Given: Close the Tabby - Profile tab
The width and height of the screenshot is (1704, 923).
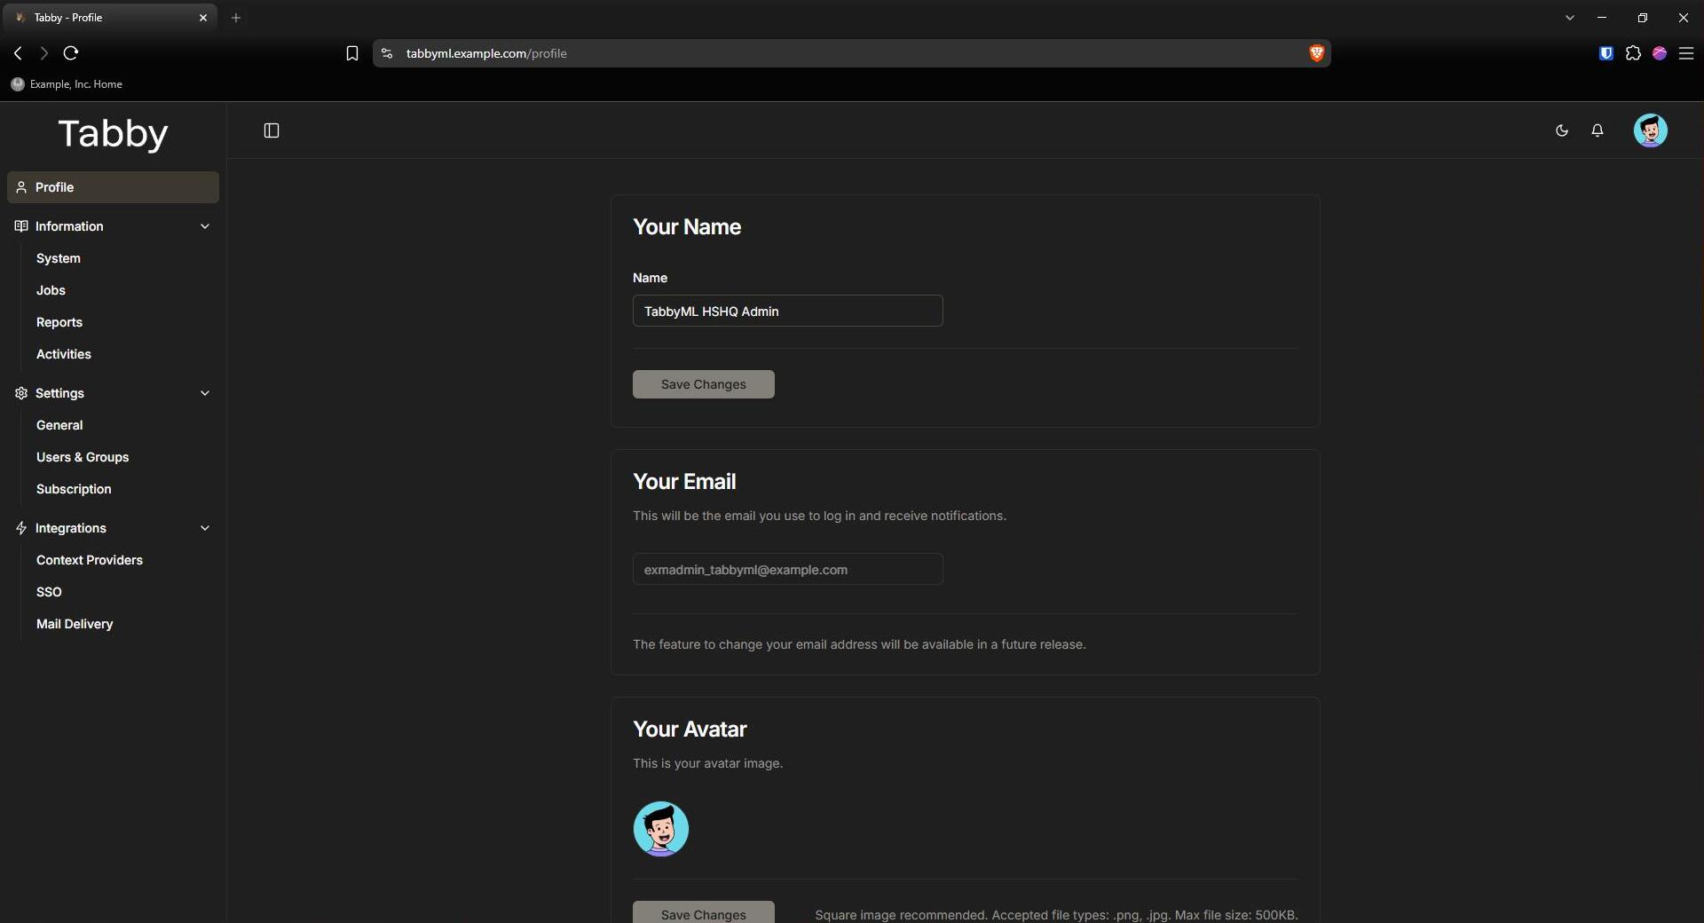Looking at the screenshot, I should pos(203,18).
